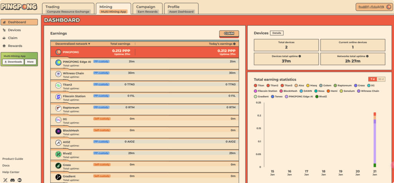Toggle the Nesa legend entry
394x183 pixels.
pos(319,91)
